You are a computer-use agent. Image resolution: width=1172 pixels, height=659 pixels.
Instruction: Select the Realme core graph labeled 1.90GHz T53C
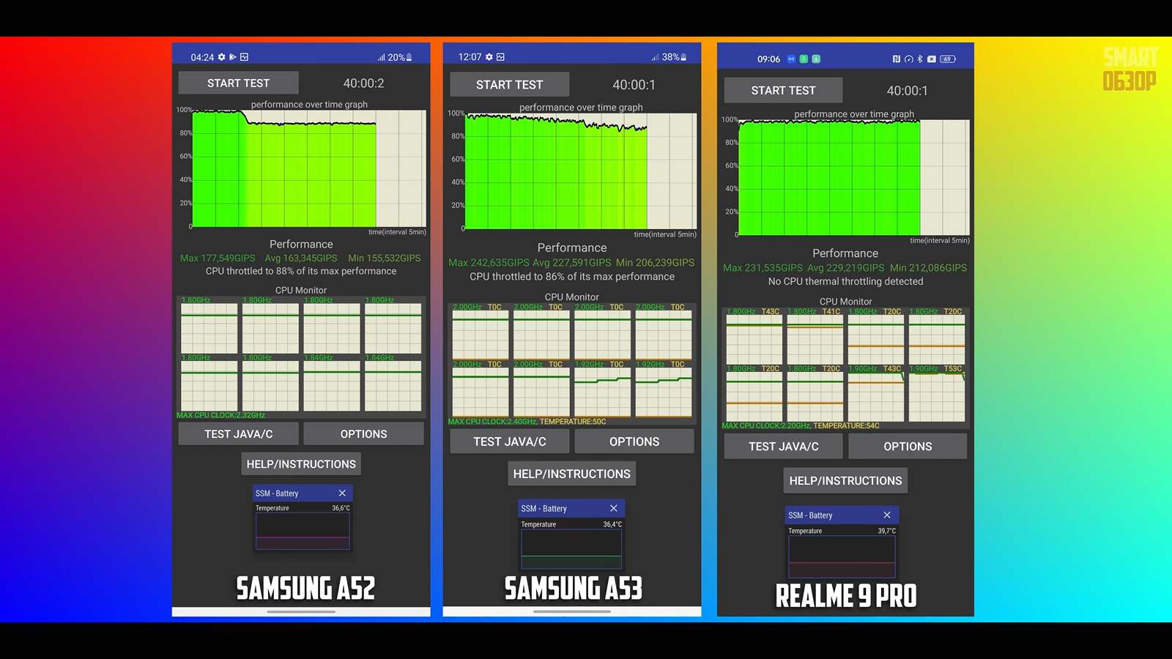pos(937,397)
